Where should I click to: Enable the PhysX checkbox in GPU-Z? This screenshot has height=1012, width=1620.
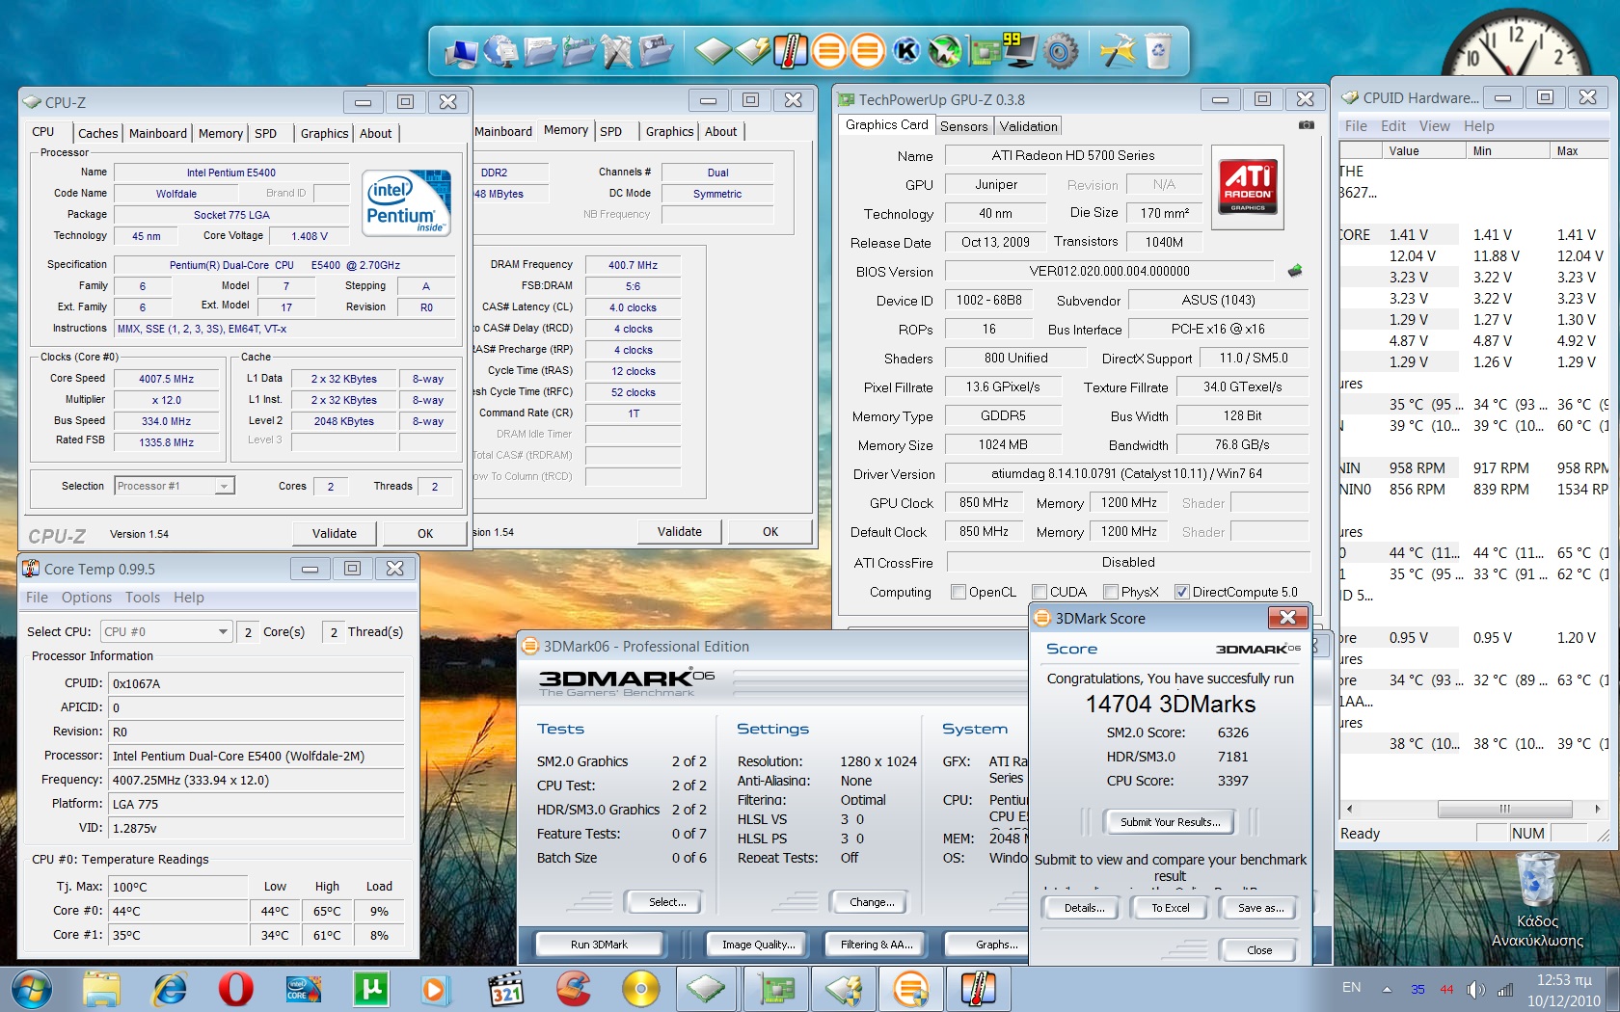pyautogui.click(x=1111, y=592)
